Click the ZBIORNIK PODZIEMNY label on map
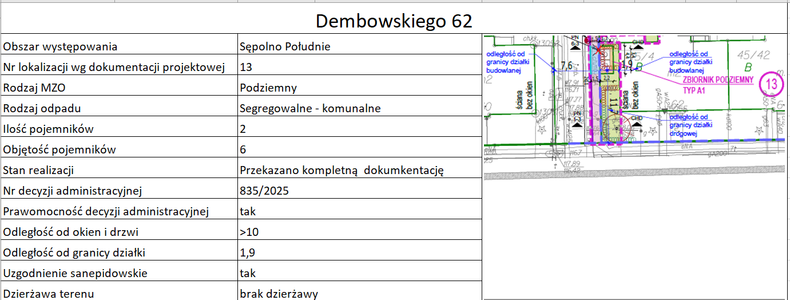This screenshot has width=790, height=300. click(x=717, y=81)
